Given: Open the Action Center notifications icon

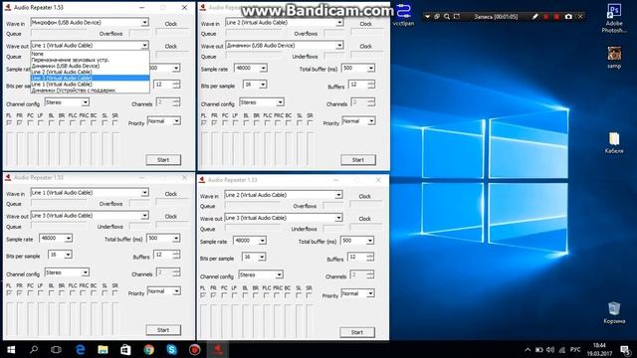Looking at the screenshot, I should 626,349.
